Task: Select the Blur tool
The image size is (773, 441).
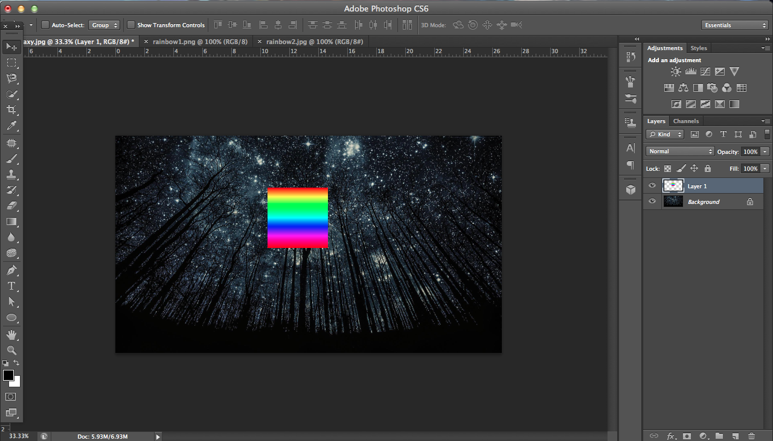Action: click(x=11, y=238)
